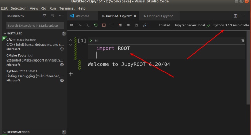Clear all cell outputs
This screenshot has height=135, width=251.
tap(120, 25)
